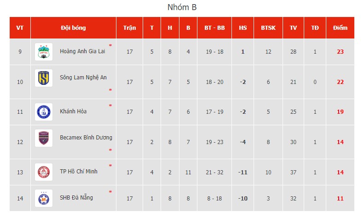
Task: Open Sông Lam Nghệ An team link
Action: click(83, 78)
